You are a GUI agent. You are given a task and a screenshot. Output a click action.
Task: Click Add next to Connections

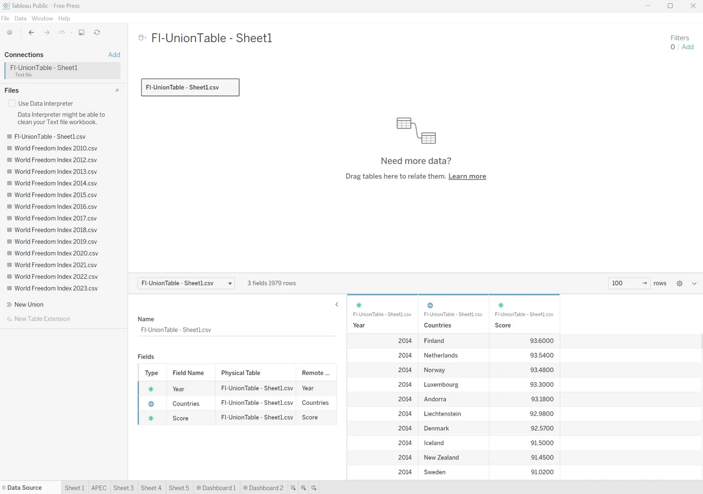pyautogui.click(x=114, y=54)
